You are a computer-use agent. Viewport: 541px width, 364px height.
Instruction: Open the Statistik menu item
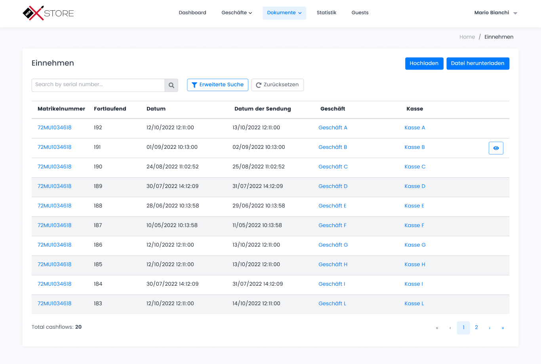[326, 13]
